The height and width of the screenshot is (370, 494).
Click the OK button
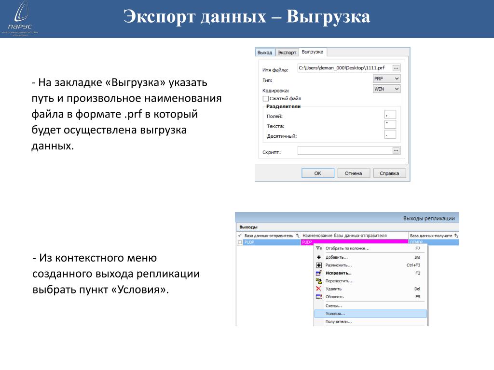(x=317, y=173)
